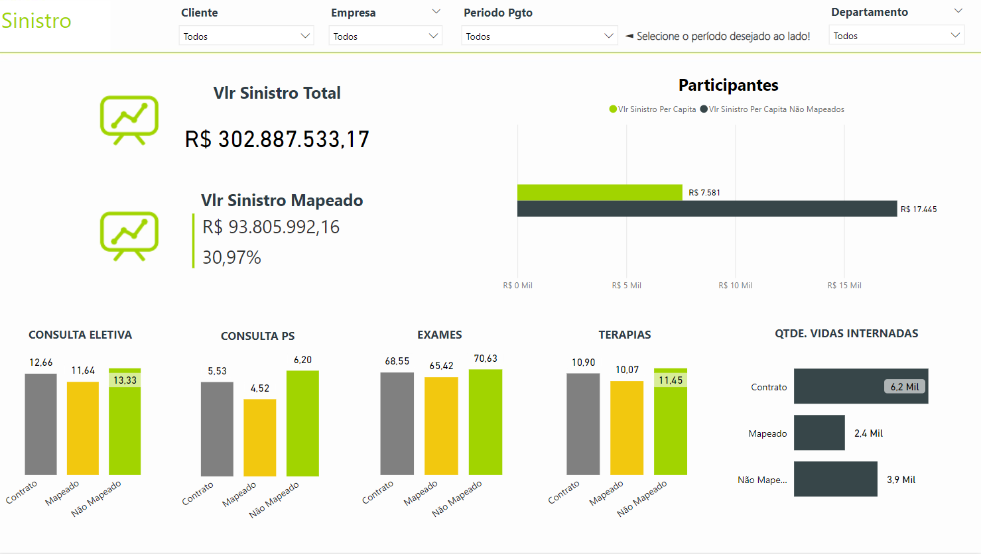This screenshot has width=981, height=554.
Task: Click the yellow Mapeado bar in Consulta PS
Action: 259,437
